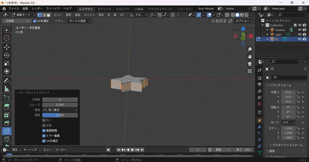Click the 終了 250 end frame field

click(243, 150)
